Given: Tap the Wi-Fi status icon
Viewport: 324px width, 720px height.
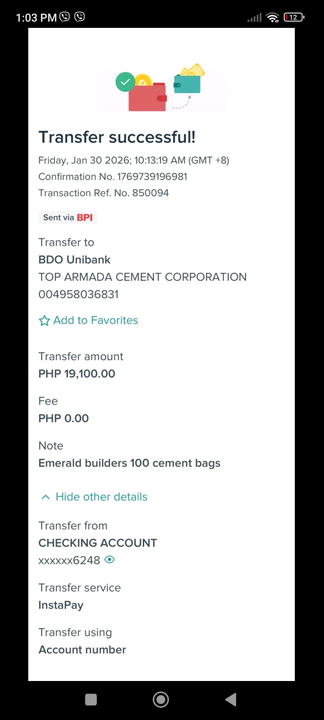Looking at the screenshot, I should (x=272, y=17).
